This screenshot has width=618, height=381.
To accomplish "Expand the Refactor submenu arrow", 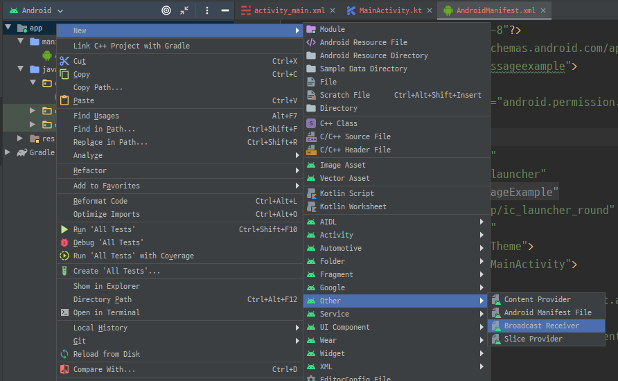I will coord(297,170).
